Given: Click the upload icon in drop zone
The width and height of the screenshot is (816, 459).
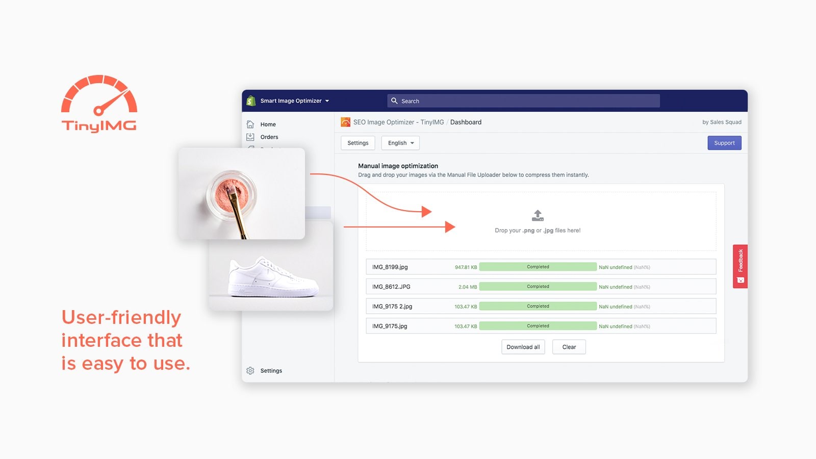Looking at the screenshot, I should [x=538, y=215].
